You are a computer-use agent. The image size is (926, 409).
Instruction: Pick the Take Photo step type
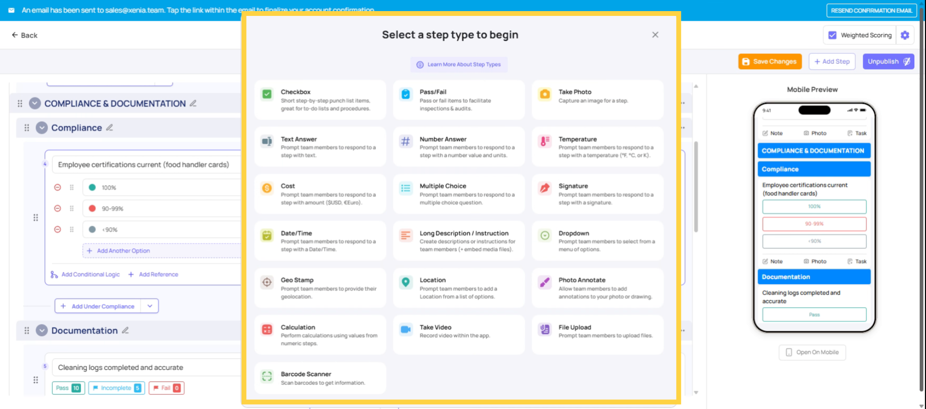[598, 100]
